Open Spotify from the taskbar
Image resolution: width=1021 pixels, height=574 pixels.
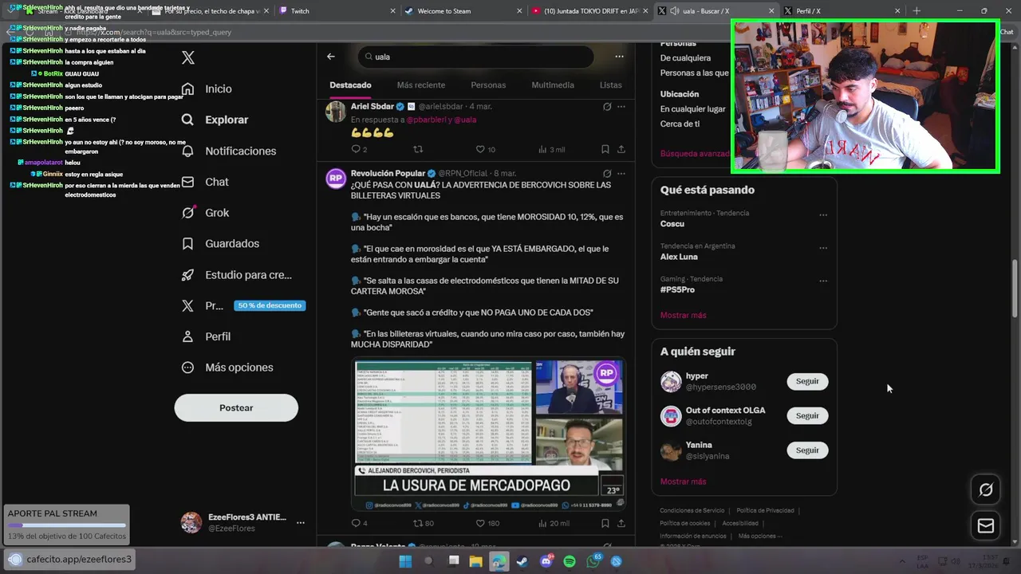point(570,561)
